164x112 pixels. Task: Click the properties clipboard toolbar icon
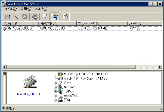click(8, 17)
